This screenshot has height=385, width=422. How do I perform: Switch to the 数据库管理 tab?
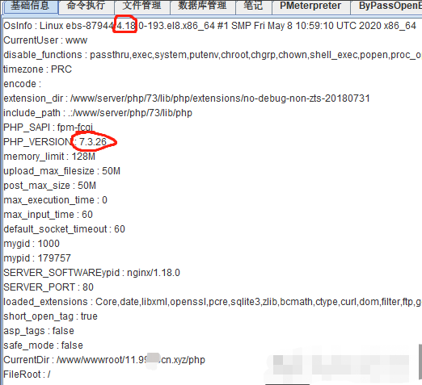(x=203, y=6)
